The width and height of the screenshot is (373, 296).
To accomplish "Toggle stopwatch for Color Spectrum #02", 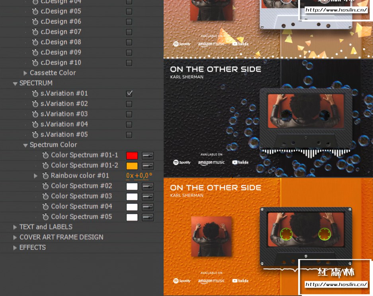I will coord(45,186).
